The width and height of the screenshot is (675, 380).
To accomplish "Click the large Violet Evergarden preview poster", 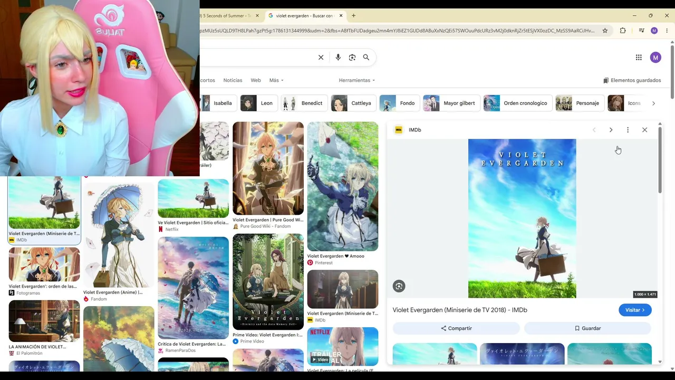I will click(x=522, y=218).
